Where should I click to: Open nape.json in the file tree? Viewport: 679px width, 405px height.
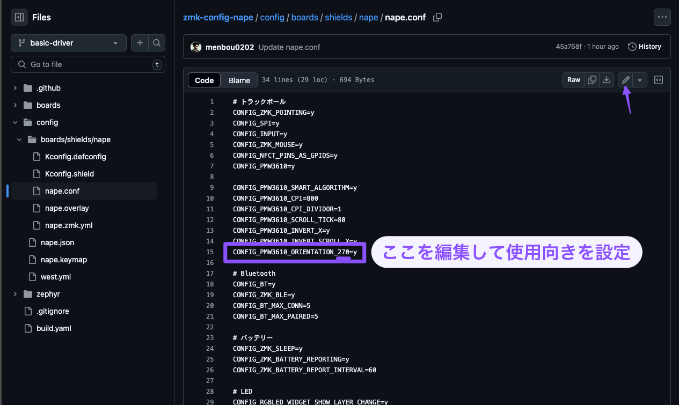[57, 242]
